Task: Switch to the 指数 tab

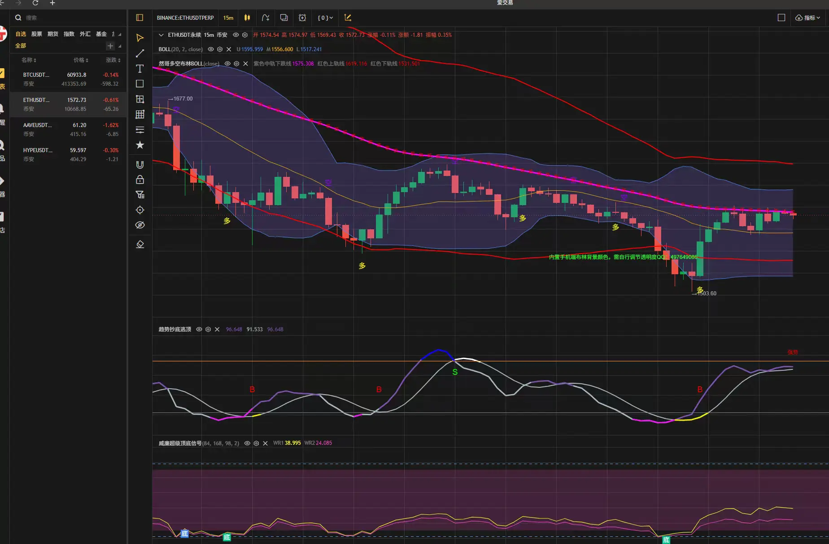Action: [69, 34]
